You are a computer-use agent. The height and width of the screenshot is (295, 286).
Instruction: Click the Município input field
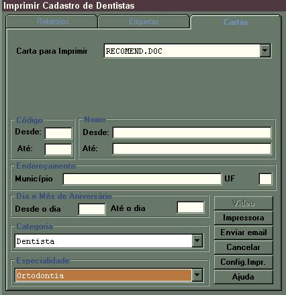[x=142, y=179]
